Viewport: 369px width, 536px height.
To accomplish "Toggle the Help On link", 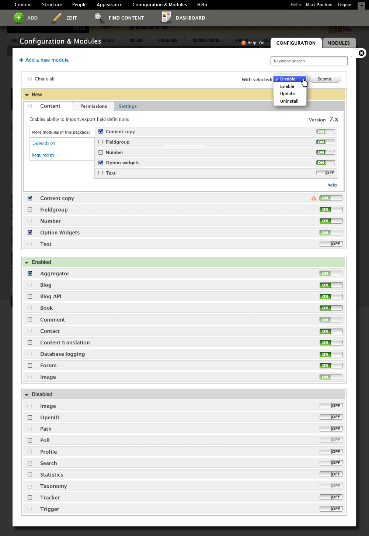I will 262,43.
